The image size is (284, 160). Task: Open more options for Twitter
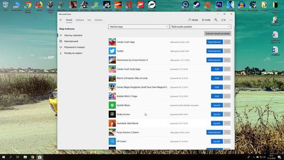[227, 51]
